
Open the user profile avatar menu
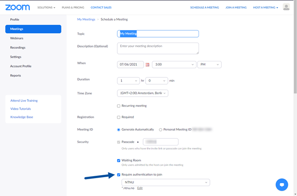(x=286, y=7)
